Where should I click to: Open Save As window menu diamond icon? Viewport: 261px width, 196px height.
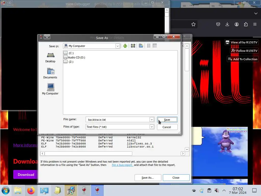[47, 37]
